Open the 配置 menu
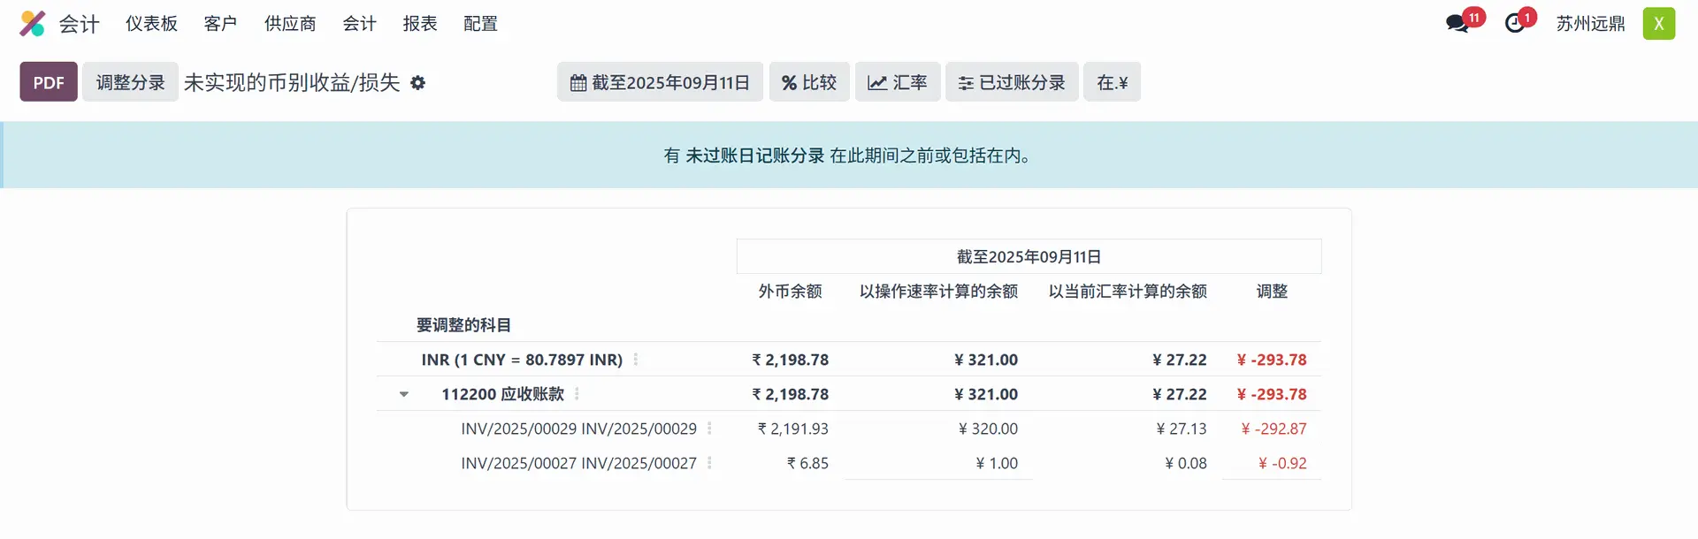This screenshot has height=539, width=1698. [480, 24]
